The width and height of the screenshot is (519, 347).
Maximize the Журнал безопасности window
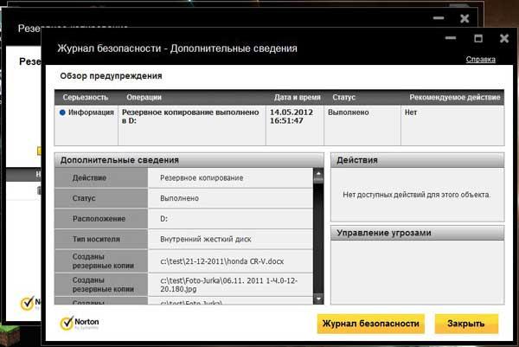click(478, 38)
